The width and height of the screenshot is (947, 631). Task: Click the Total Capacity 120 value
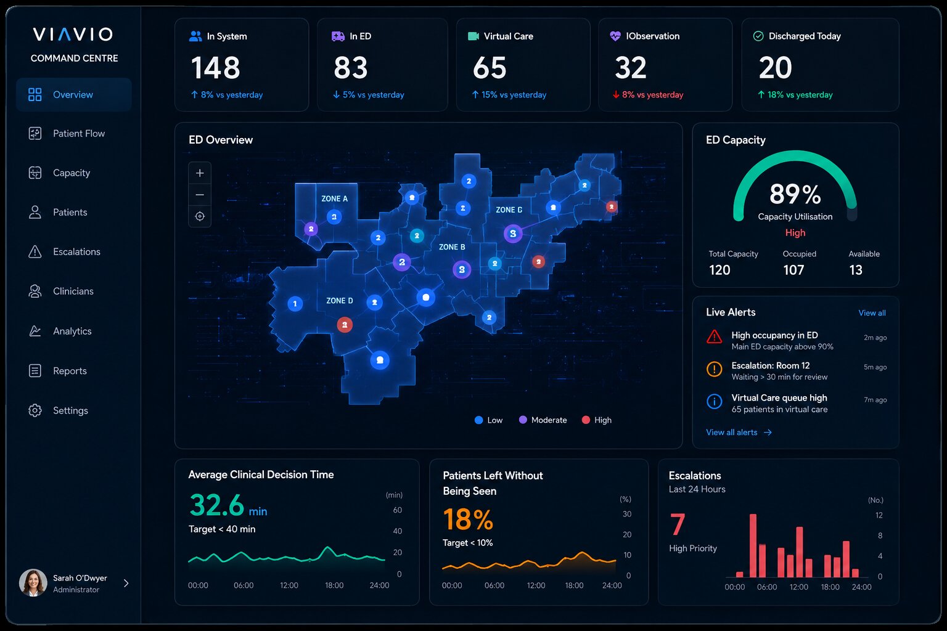point(719,270)
